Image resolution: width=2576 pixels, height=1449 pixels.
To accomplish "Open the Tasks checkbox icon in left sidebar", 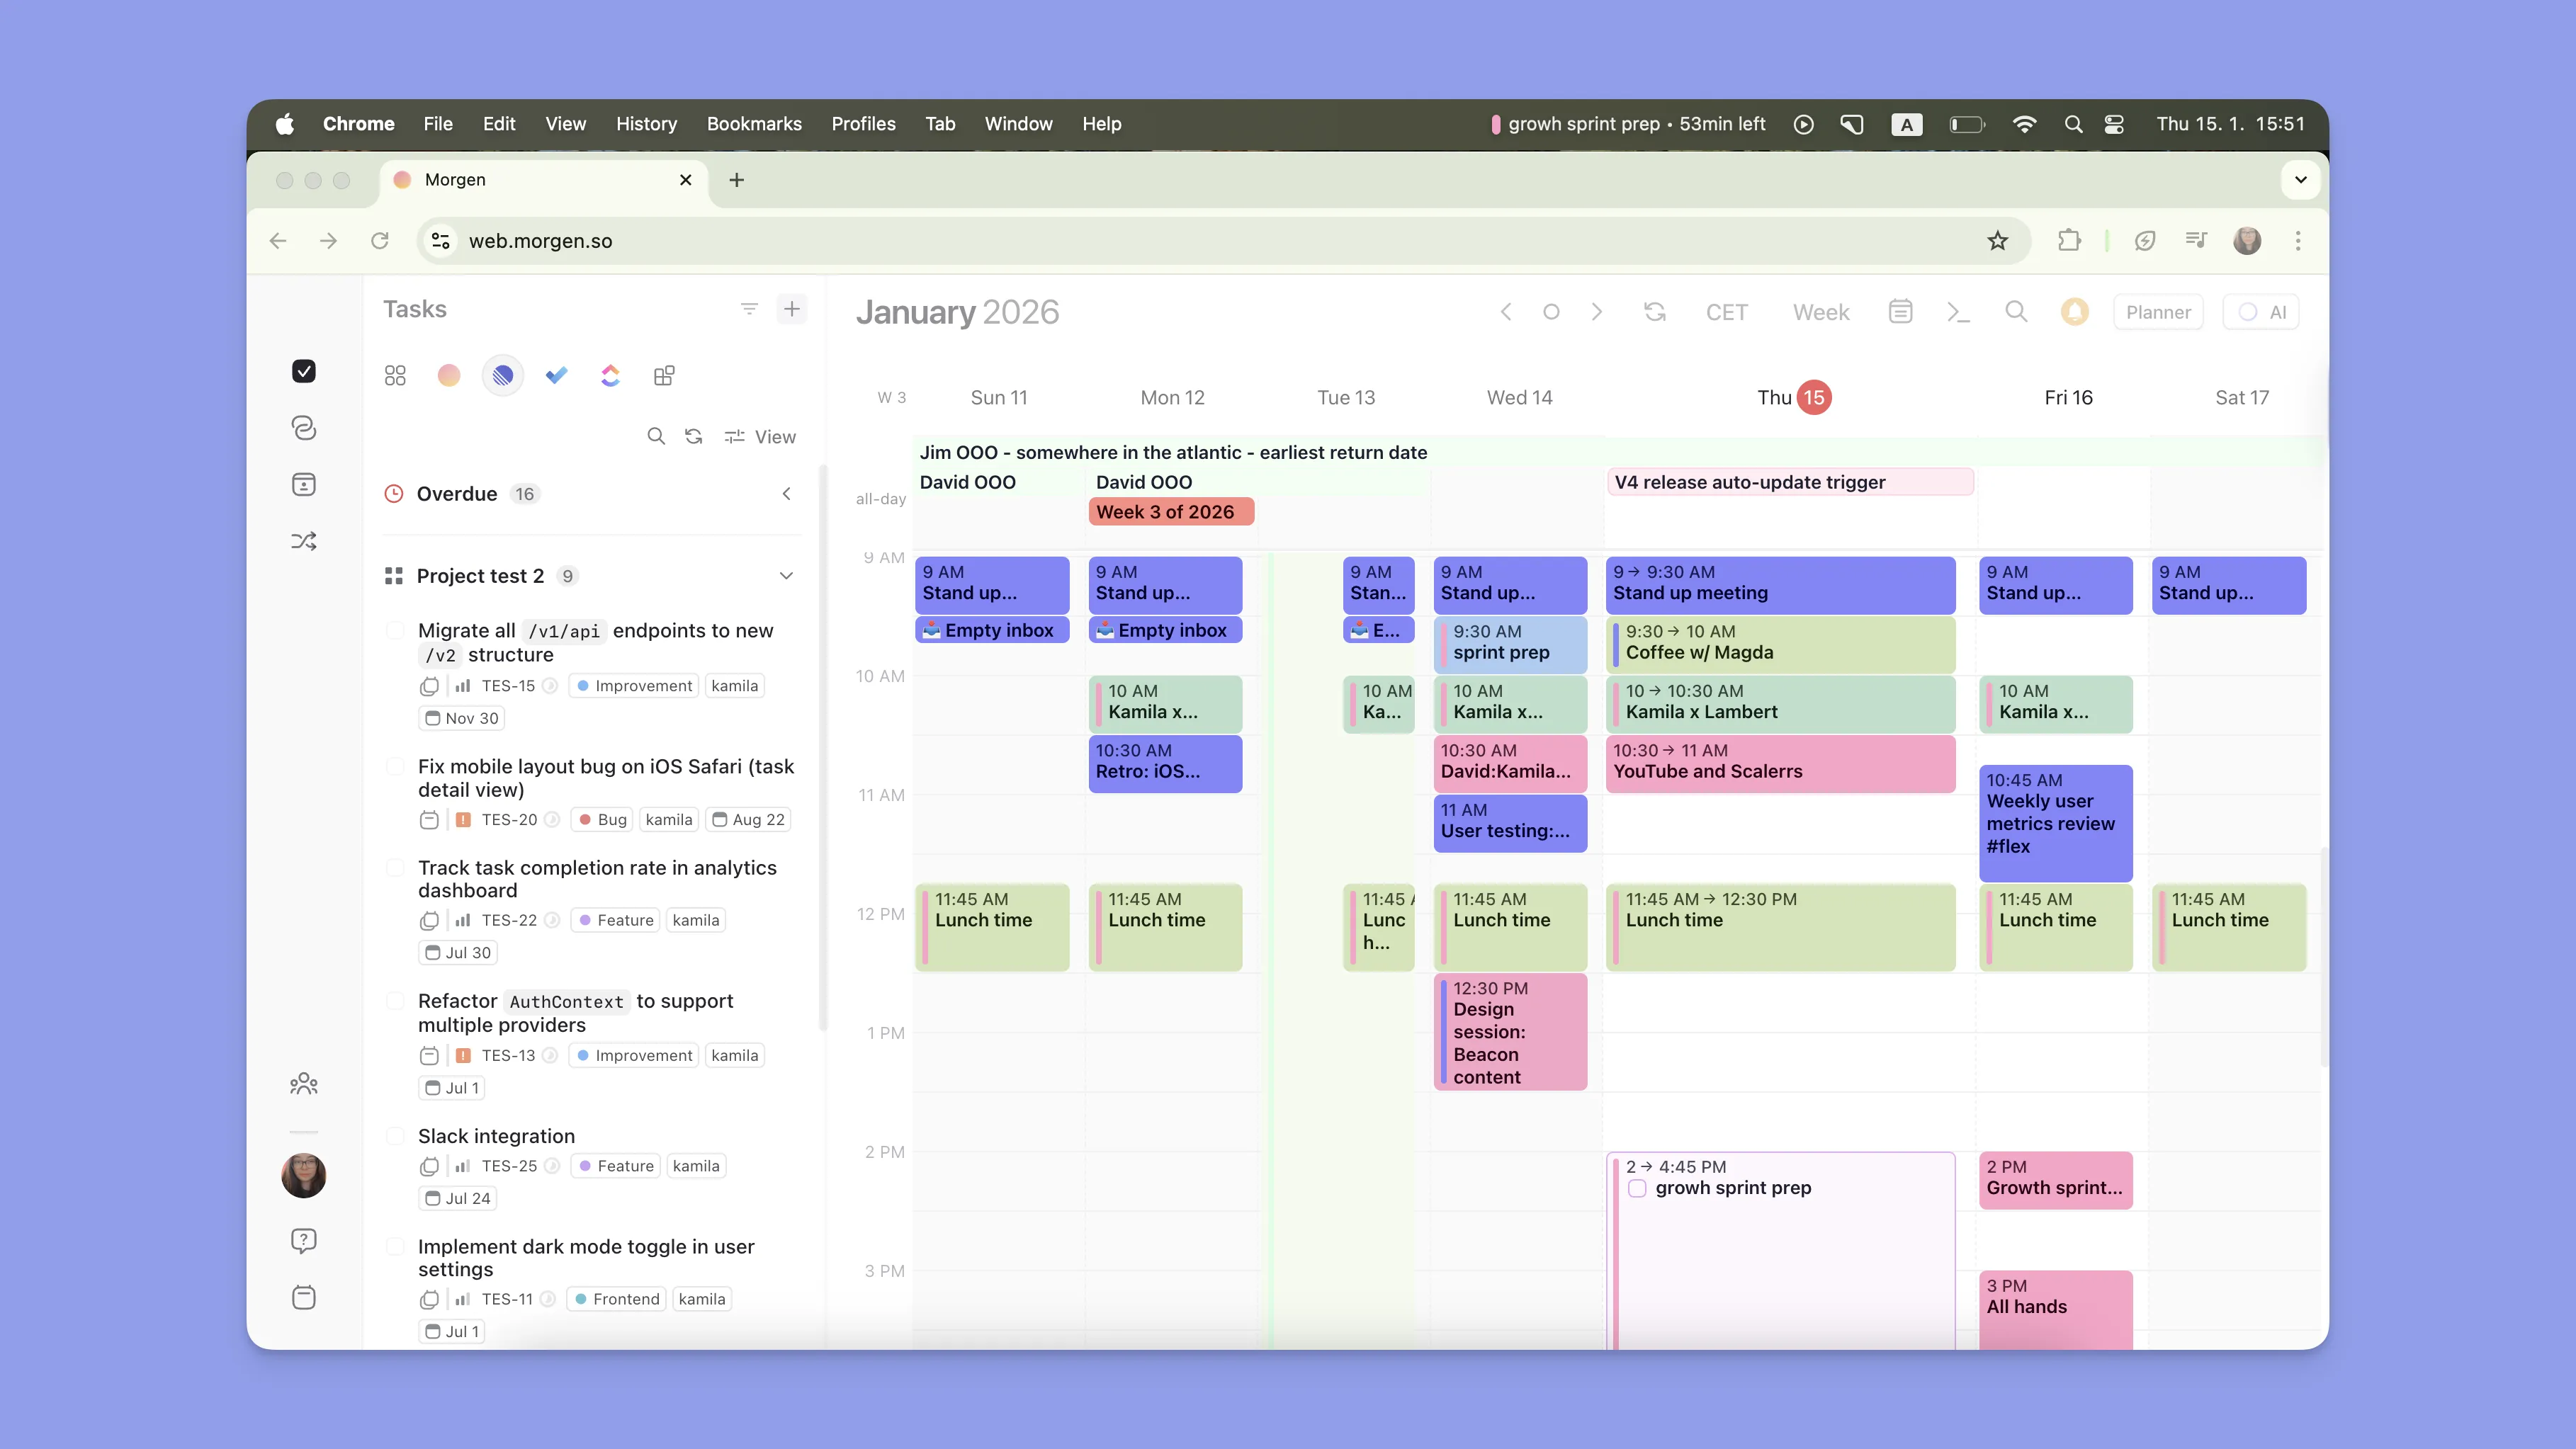I will pos(304,370).
